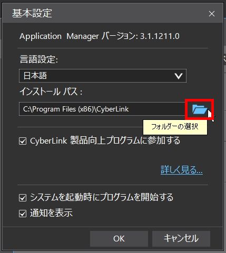Click the 基本設定 title bar text
The width and height of the screenshot is (226, 253).
point(32,13)
